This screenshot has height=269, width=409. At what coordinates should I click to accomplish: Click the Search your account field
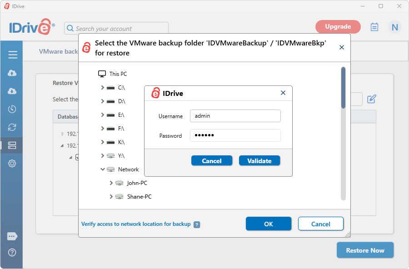[x=116, y=28]
